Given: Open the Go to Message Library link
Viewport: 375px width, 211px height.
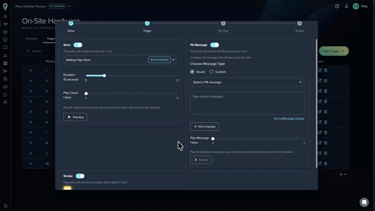Looking at the screenshot, I should 289,119.
